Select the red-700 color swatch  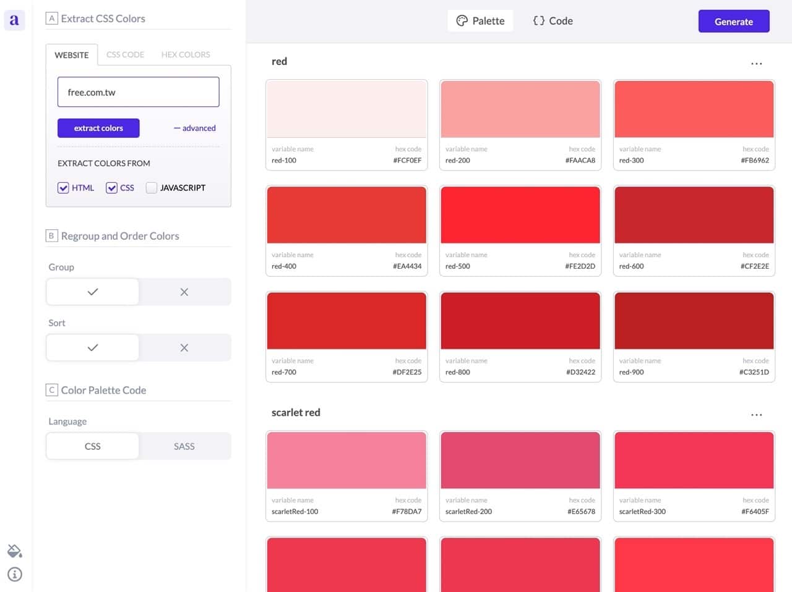tap(346, 321)
